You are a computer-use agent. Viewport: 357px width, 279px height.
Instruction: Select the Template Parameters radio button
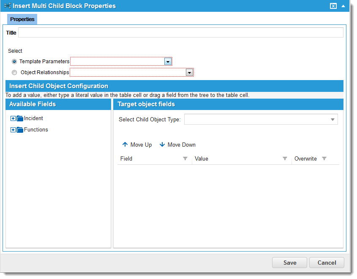point(14,62)
